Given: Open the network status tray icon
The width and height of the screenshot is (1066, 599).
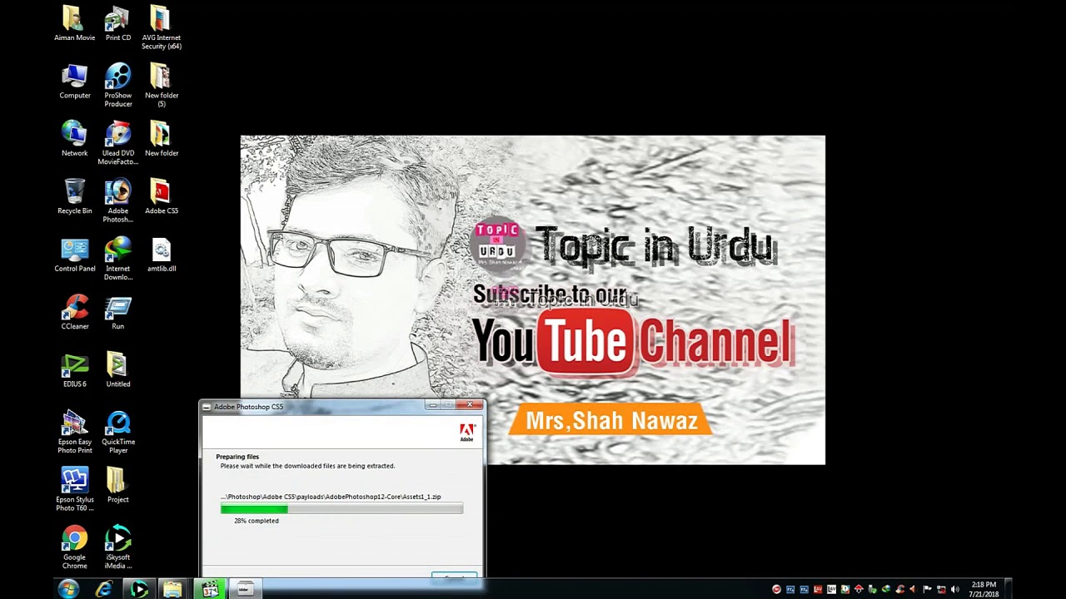Looking at the screenshot, I should (941, 589).
